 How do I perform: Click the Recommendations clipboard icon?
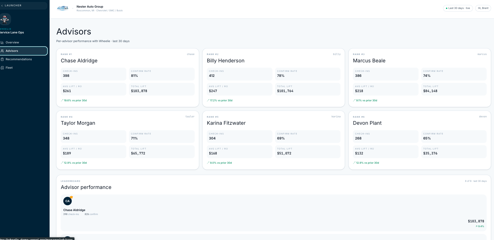coord(2,59)
